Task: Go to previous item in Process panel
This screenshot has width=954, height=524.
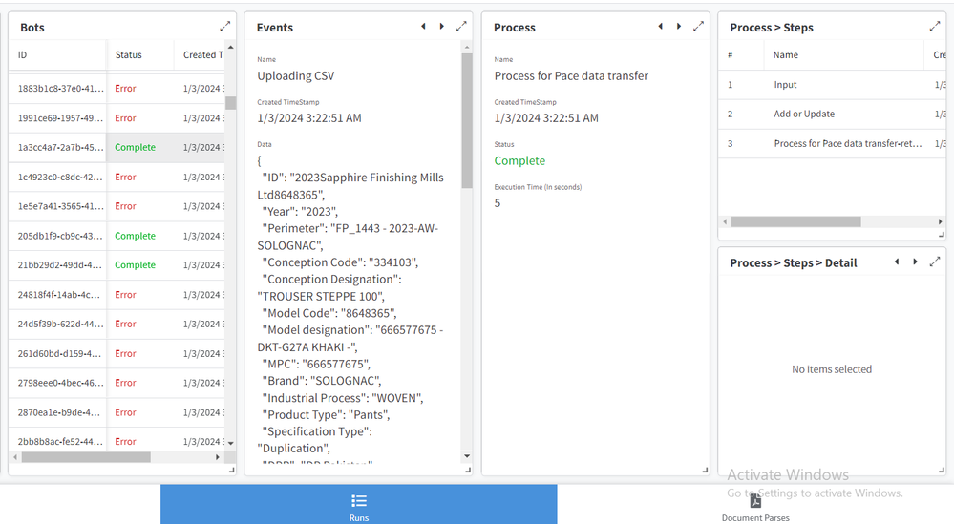Action: pyautogui.click(x=660, y=26)
